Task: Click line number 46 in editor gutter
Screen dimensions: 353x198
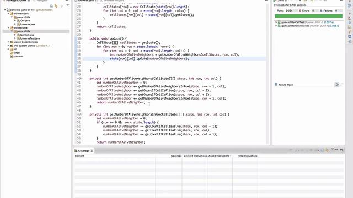Action: (78, 102)
